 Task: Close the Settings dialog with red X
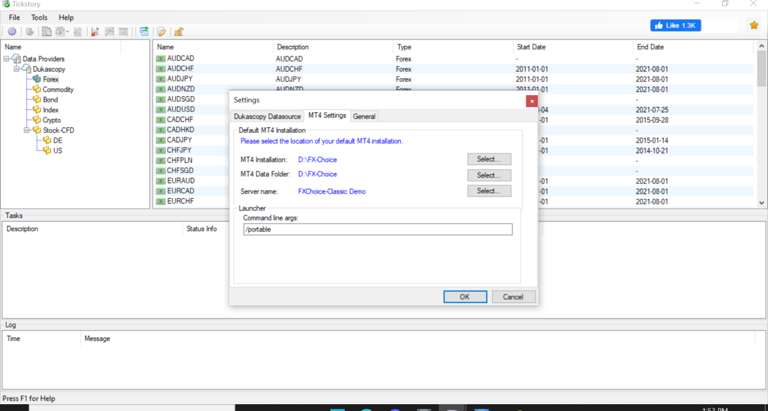tap(532, 101)
